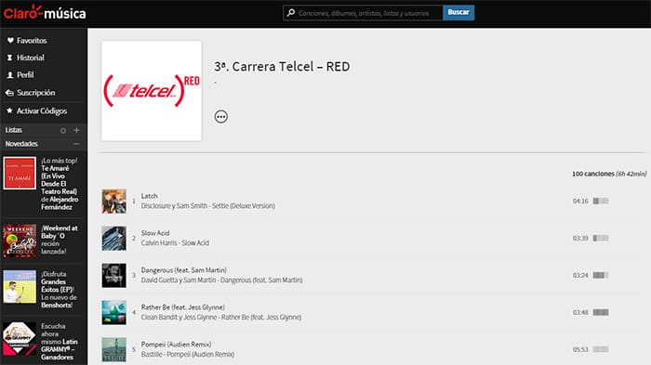The width and height of the screenshot is (651, 365).
Task: Focus the songs and albums search field
Action: tap(363, 13)
